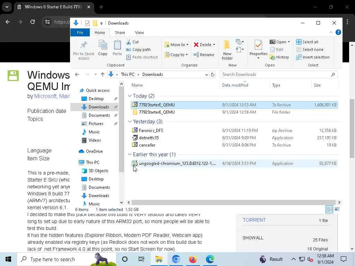Open the Windows Start menu
This screenshot has width=355, height=266.
(x=8, y=259)
